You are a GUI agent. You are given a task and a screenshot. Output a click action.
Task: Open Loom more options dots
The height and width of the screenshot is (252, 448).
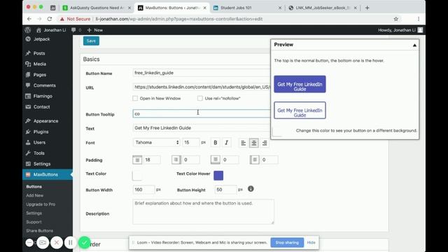click(29, 243)
